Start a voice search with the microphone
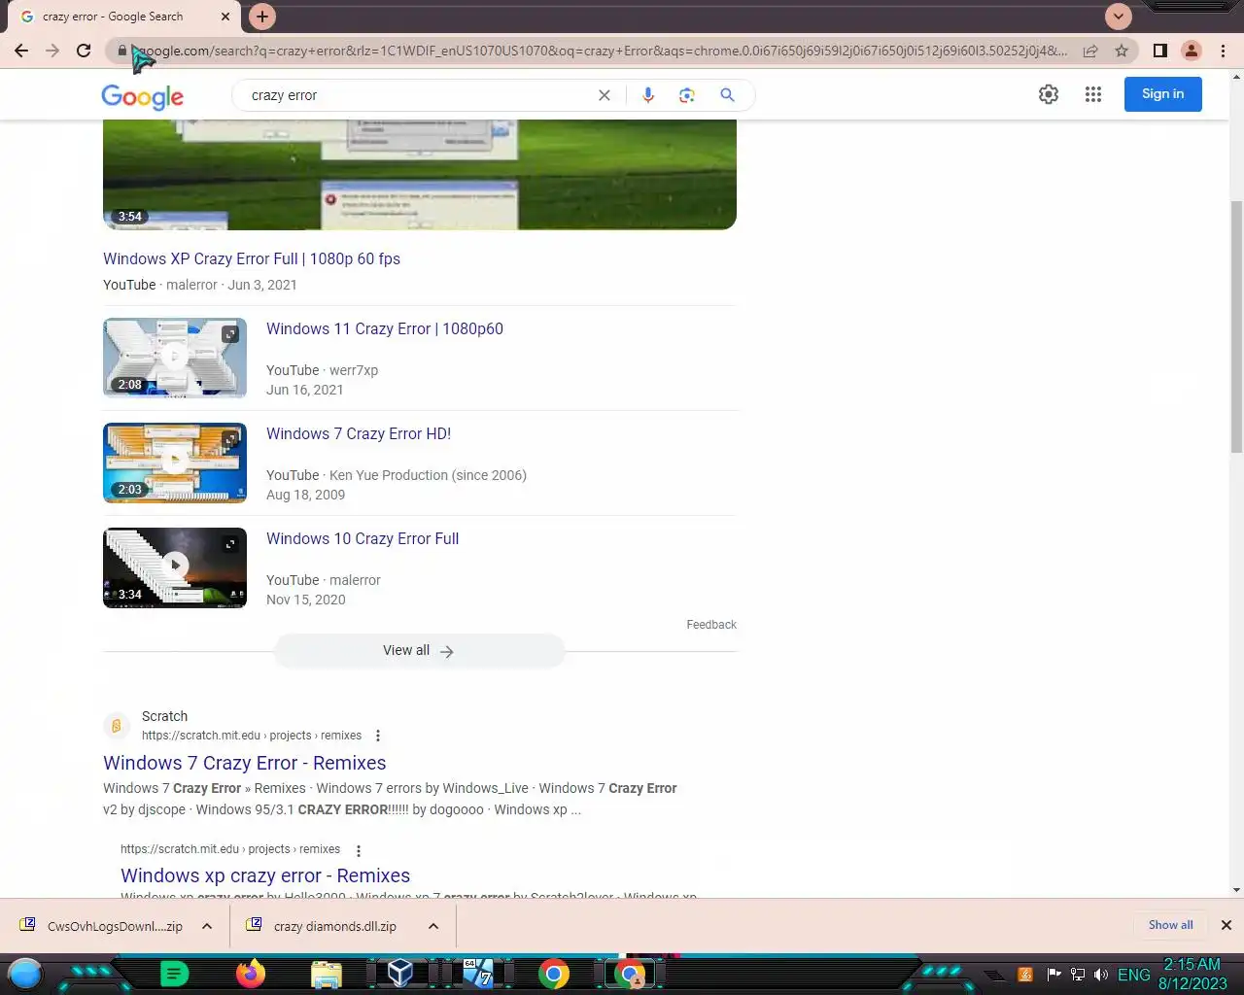Image resolution: width=1244 pixels, height=995 pixels. [648, 95]
